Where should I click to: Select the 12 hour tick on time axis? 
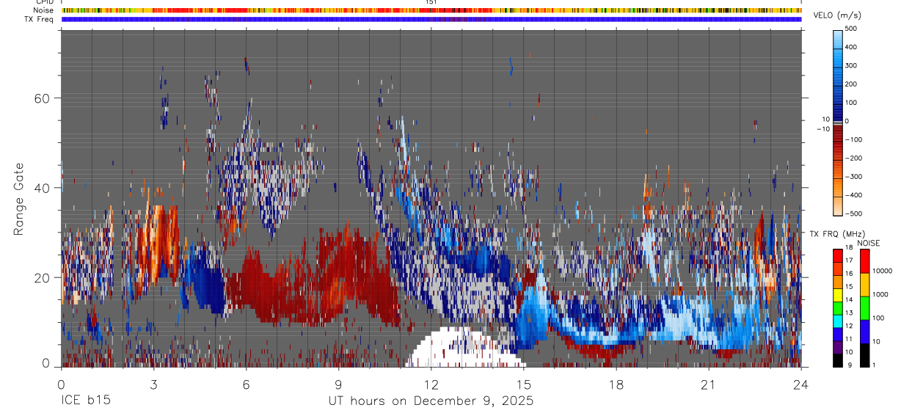tap(431, 384)
